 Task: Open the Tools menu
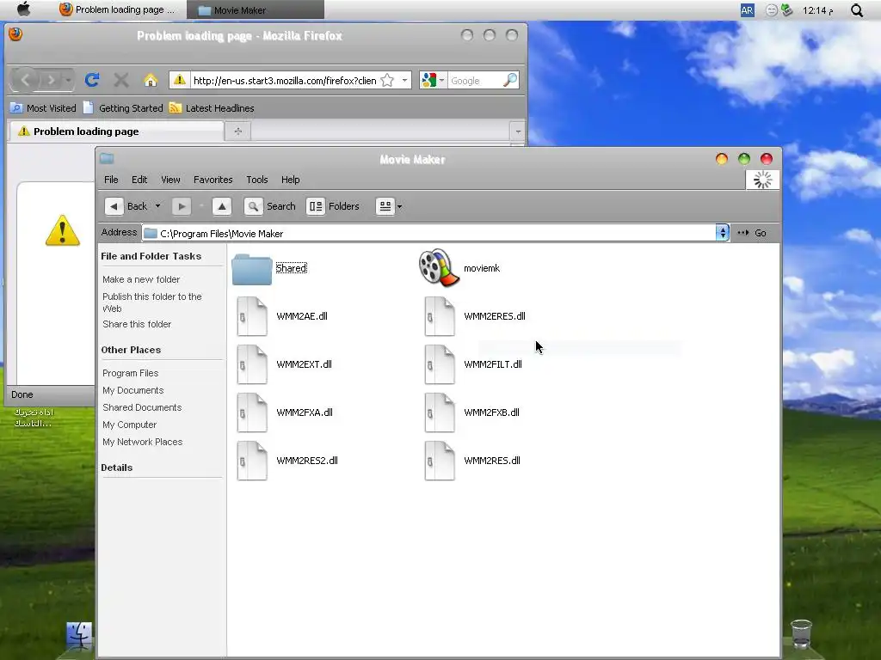point(256,180)
